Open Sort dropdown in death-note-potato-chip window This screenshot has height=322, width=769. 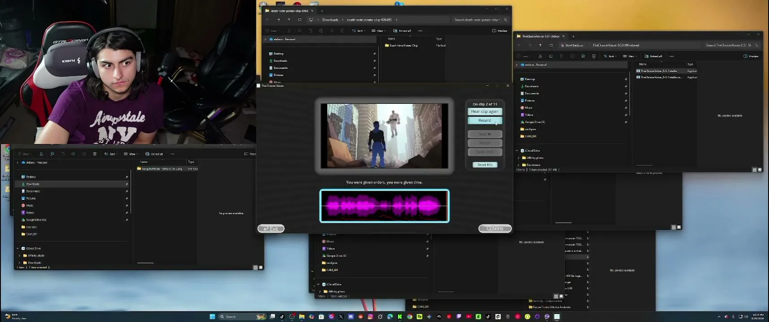point(359,31)
